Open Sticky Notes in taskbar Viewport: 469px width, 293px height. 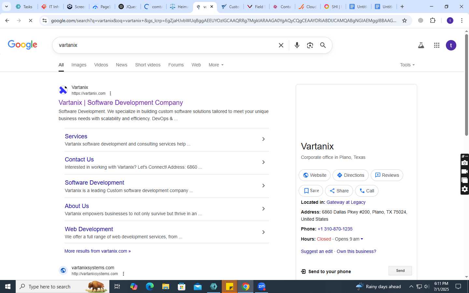(230, 286)
